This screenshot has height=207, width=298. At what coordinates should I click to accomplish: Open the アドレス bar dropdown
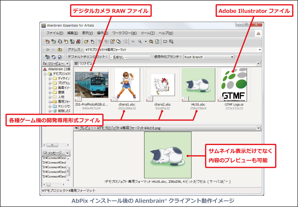click(x=260, y=50)
